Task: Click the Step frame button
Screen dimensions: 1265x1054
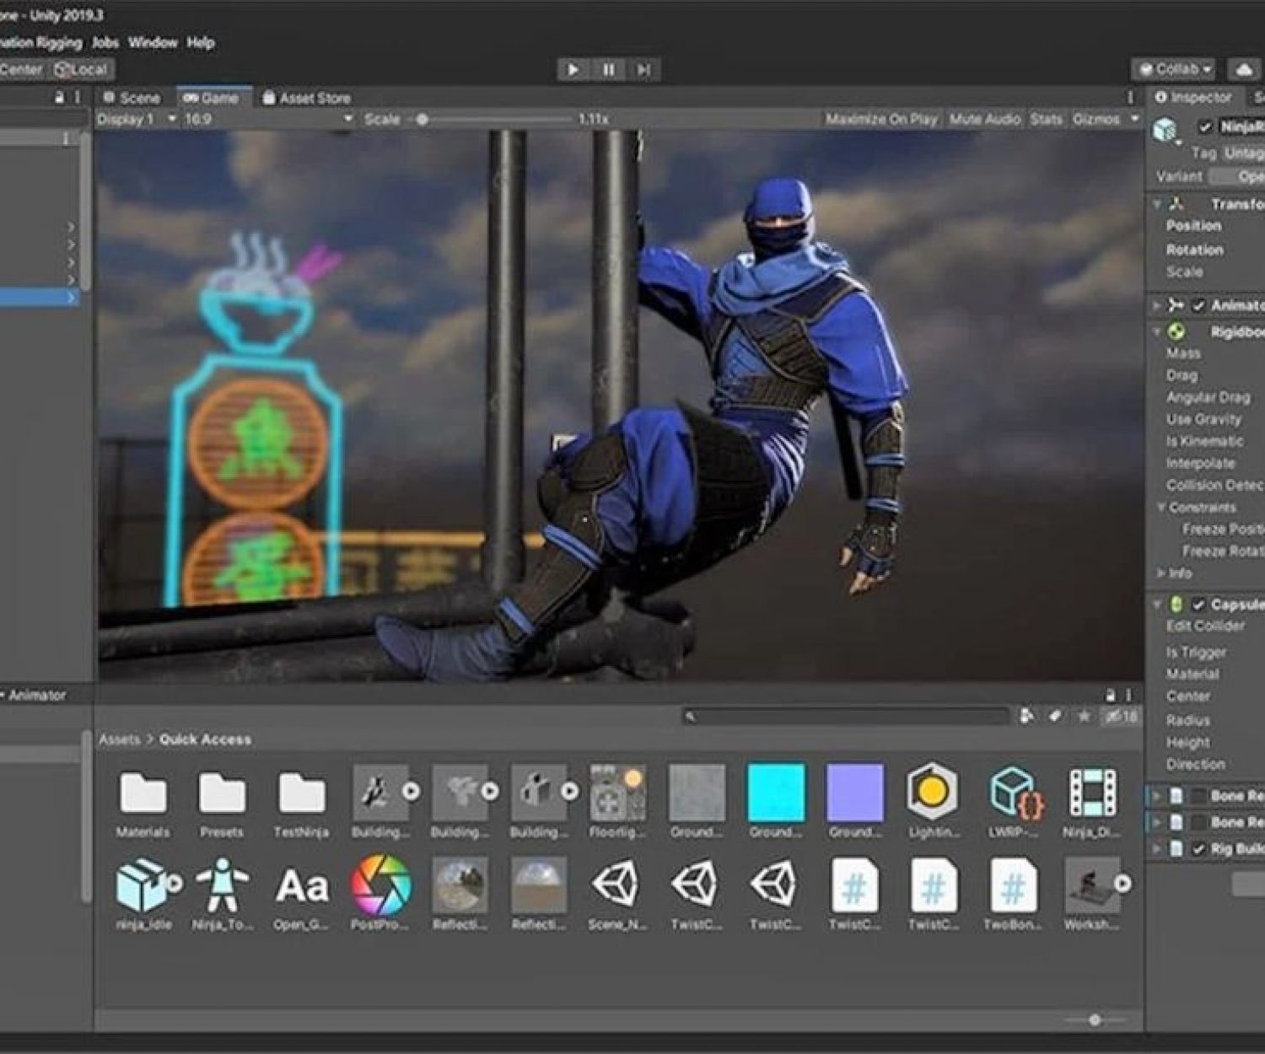Action: coord(643,69)
